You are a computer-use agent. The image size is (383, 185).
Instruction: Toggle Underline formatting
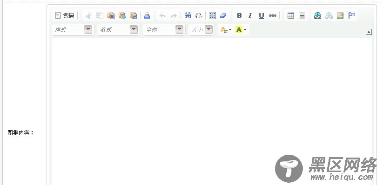(262, 16)
